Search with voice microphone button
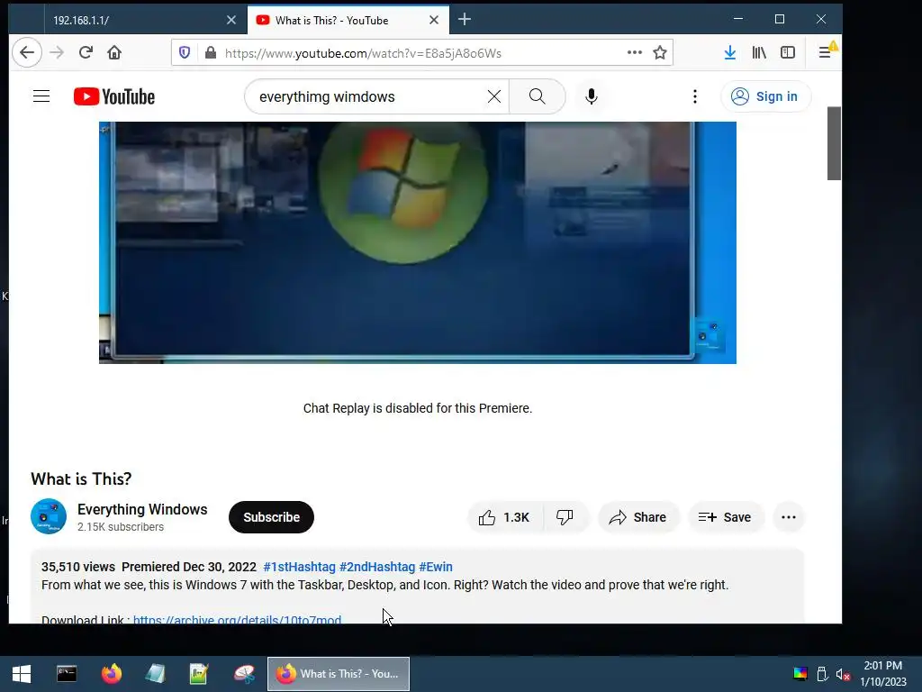 coord(592,96)
